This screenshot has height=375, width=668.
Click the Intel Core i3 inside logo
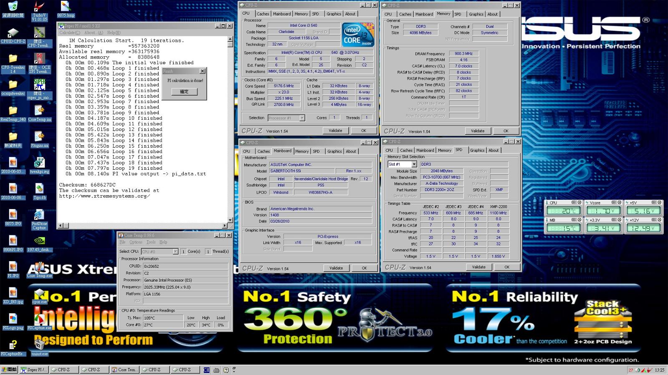(358, 35)
